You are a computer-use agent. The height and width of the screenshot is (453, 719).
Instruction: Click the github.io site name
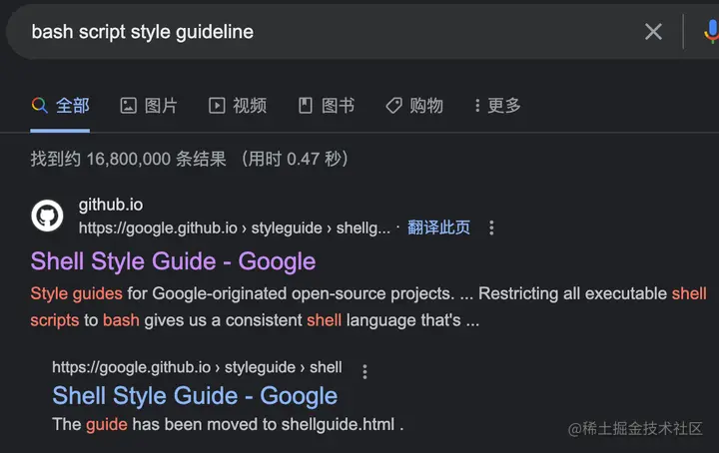[x=111, y=205]
